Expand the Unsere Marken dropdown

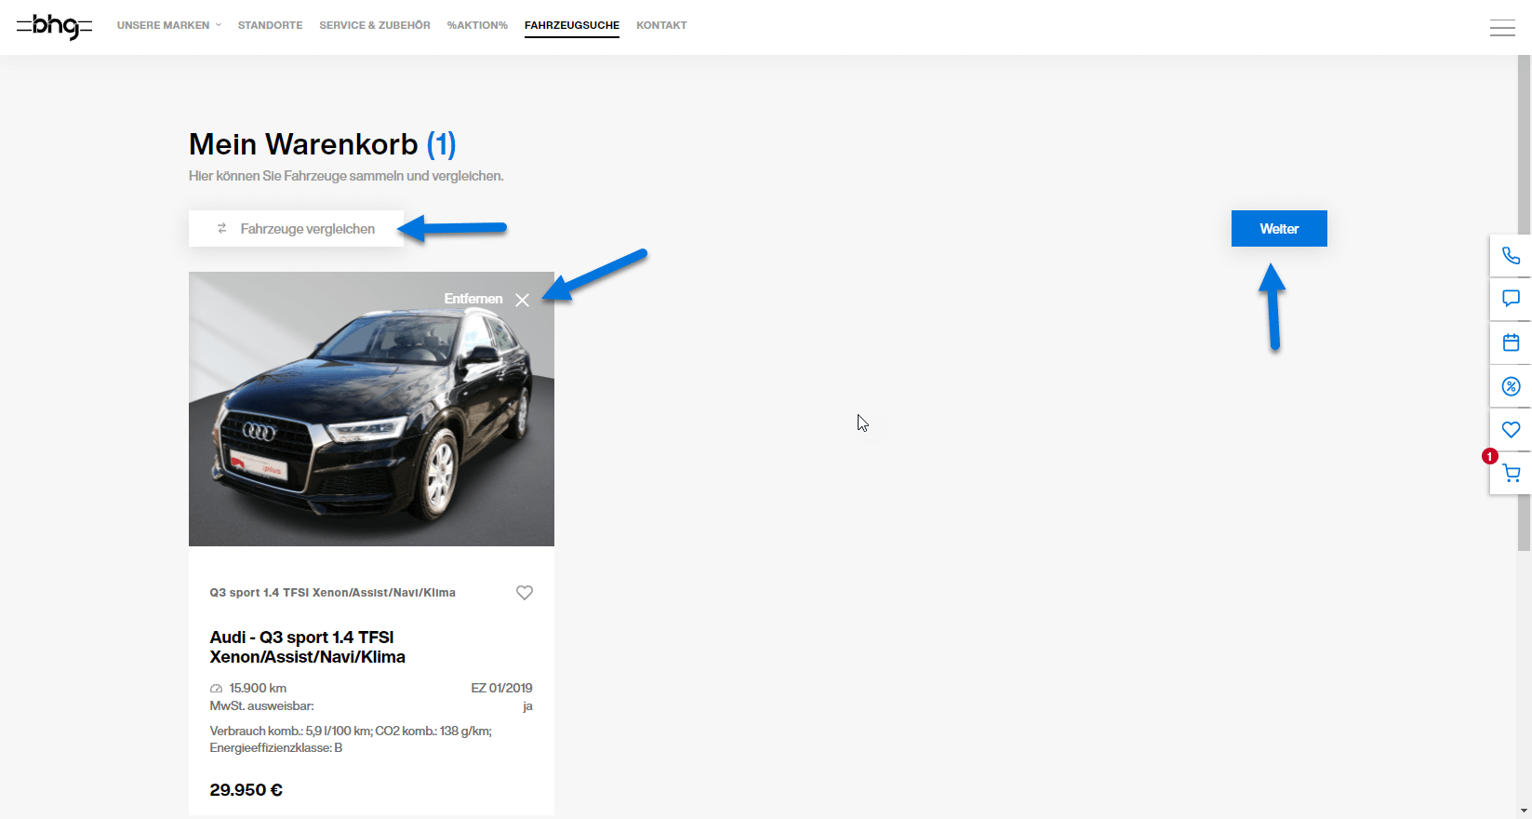[x=168, y=25]
